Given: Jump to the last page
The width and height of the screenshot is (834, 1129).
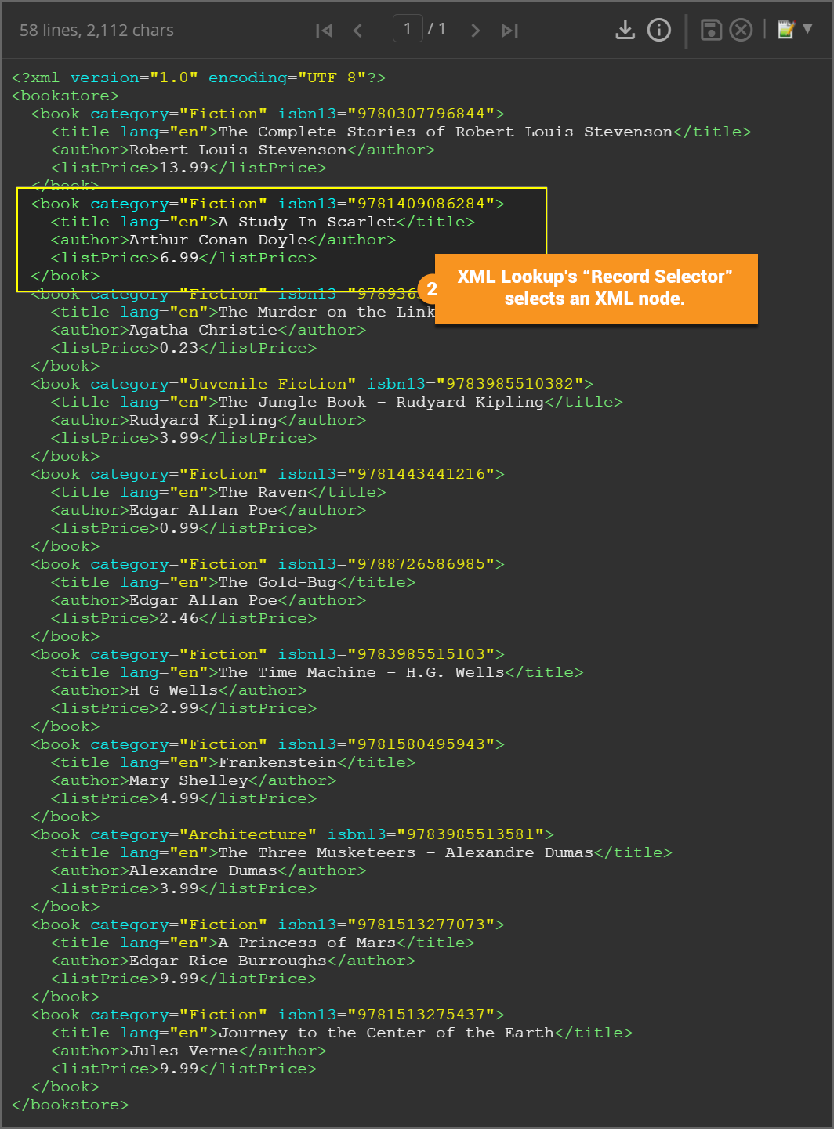Looking at the screenshot, I should (509, 31).
